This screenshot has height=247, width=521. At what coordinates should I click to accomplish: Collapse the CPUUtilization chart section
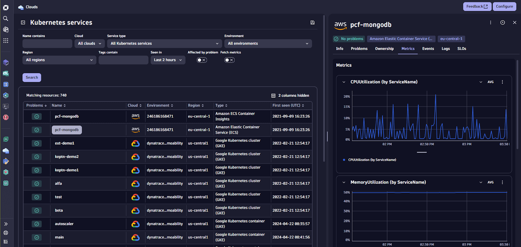(344, 82)
